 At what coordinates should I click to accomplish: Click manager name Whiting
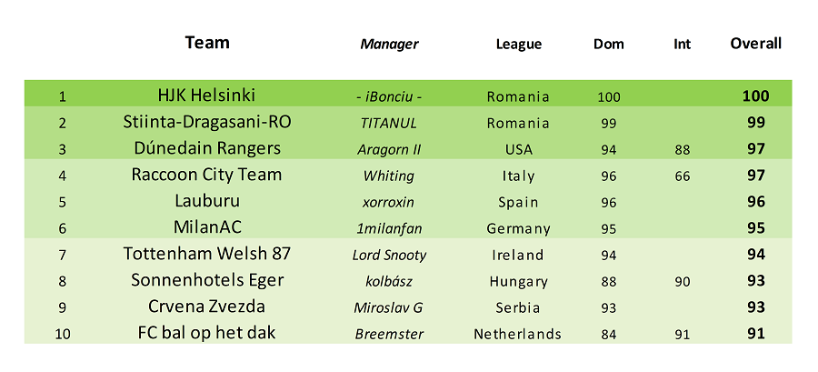[x=389, y=176]
